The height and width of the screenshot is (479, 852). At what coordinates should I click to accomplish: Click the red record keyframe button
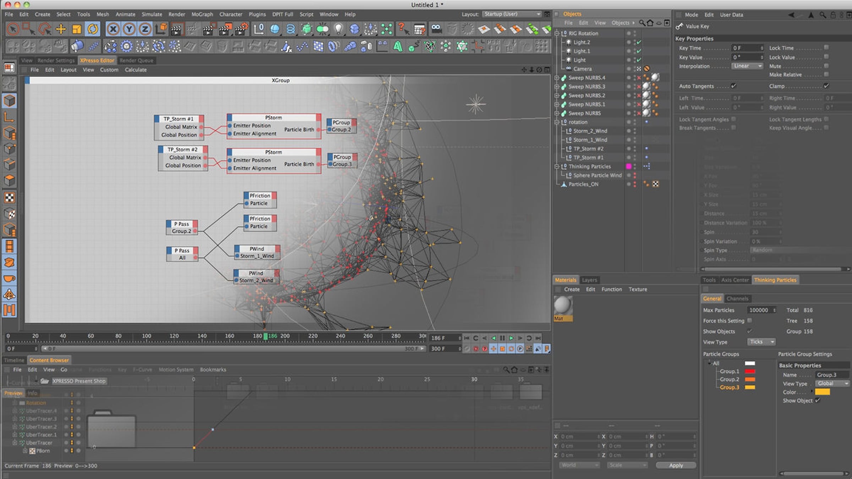click(x=476, y=349)
